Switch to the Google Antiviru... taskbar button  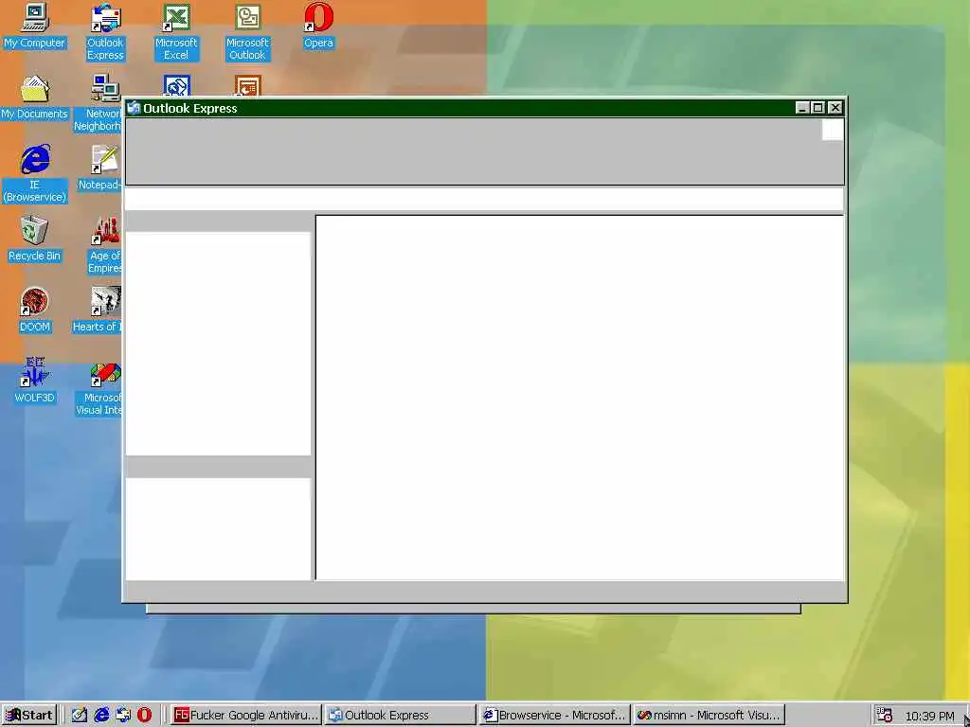[x=245, y=716]
